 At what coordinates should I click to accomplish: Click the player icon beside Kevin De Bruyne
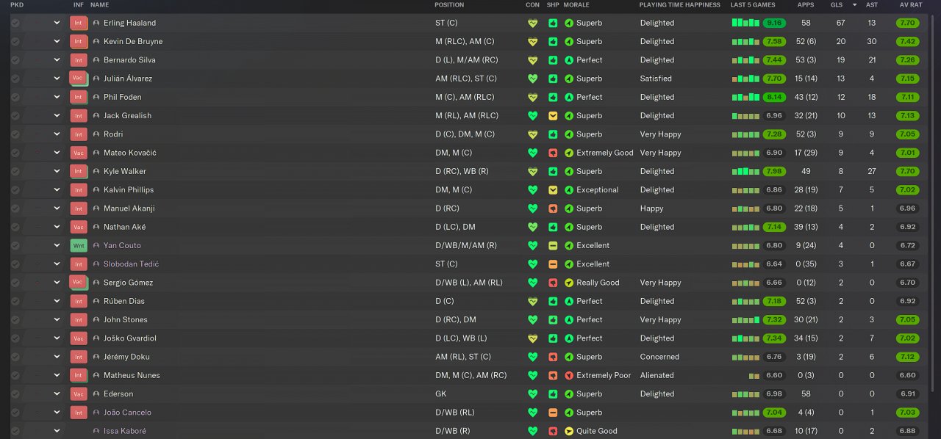(96, 41)
